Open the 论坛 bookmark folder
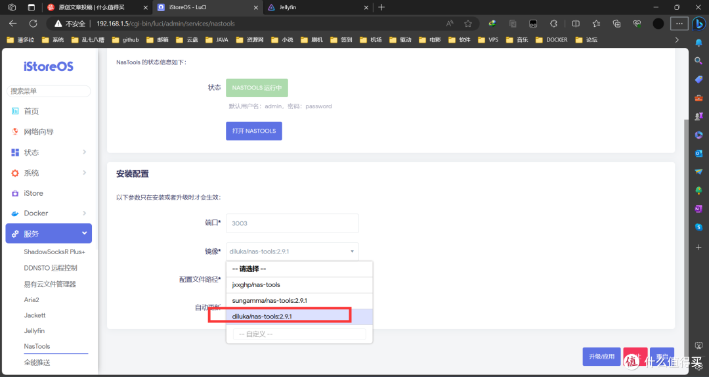The image size is (709, 377). [x=586, y=40]
